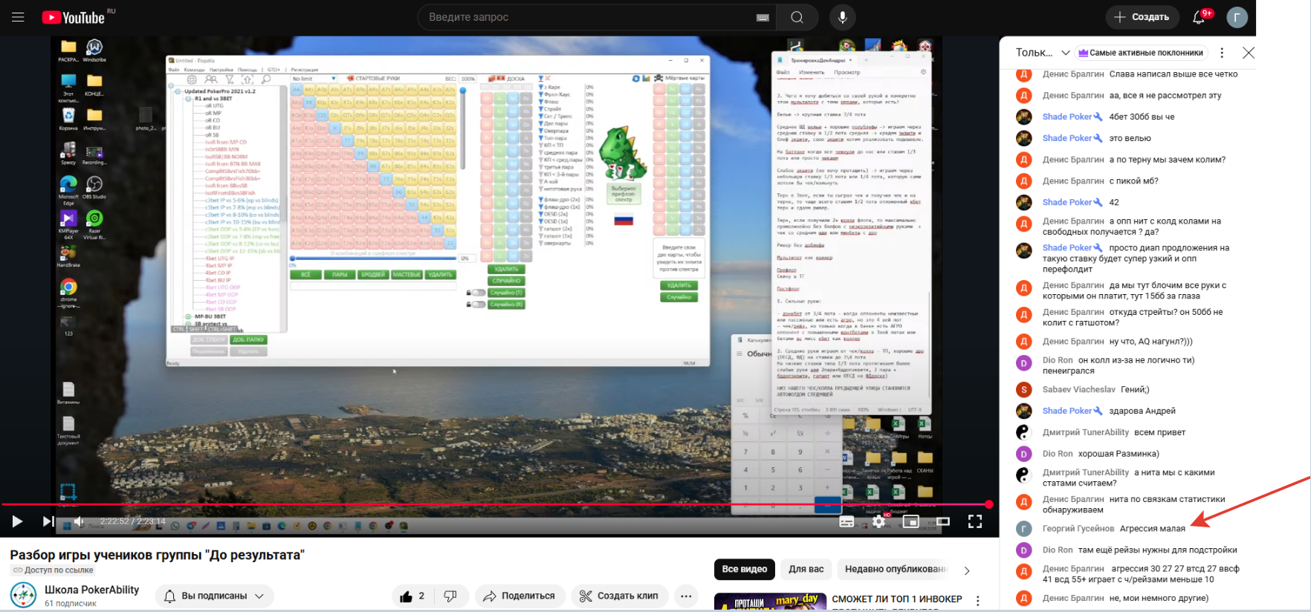This screenshot has height=612, width=1311.
Task: Click the avatar beside 'Слава написал выше все четко'
Action: pos(1024,74)
